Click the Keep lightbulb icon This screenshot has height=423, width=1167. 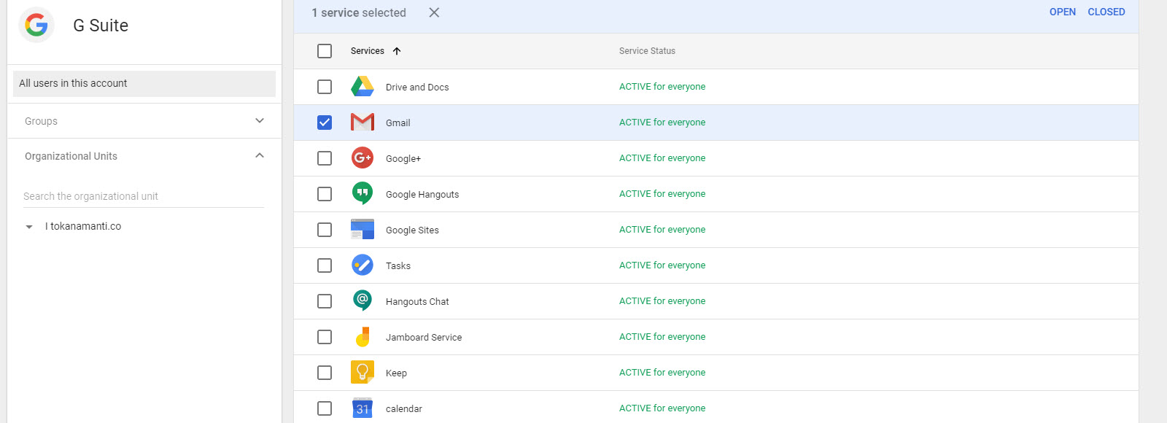[362, 372]
